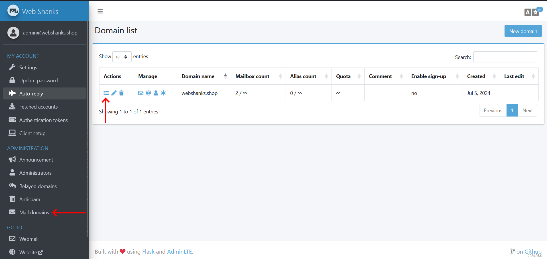Open Mail domains in the sidebar

(x=34, y=213)
